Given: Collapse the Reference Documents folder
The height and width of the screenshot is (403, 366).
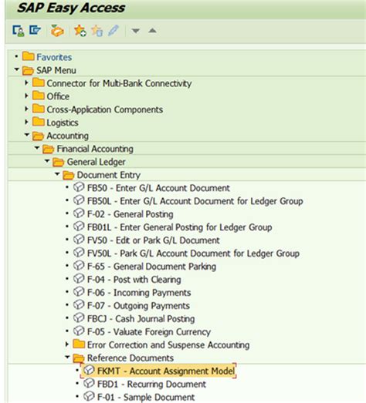Looking at the screenshot, I should 67,357.
